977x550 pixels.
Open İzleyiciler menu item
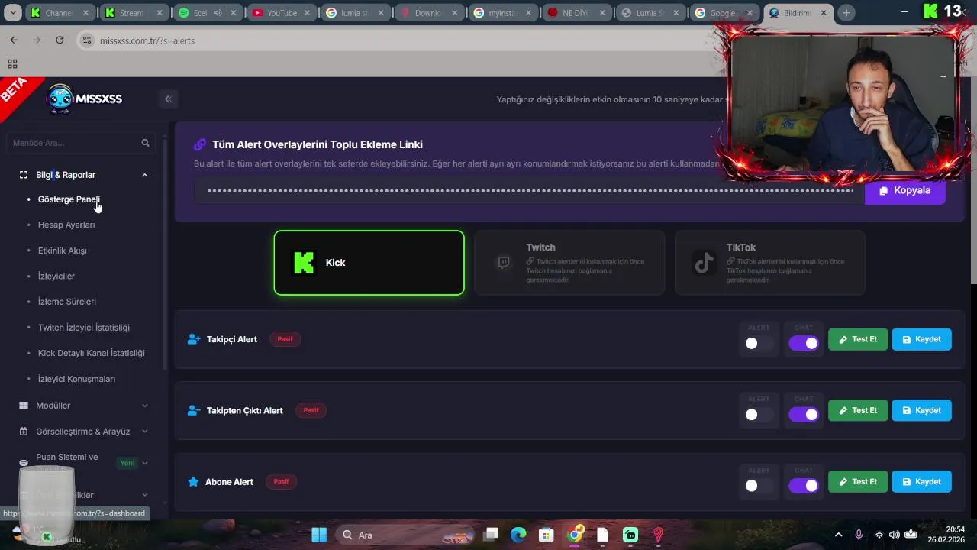(56, 276)
